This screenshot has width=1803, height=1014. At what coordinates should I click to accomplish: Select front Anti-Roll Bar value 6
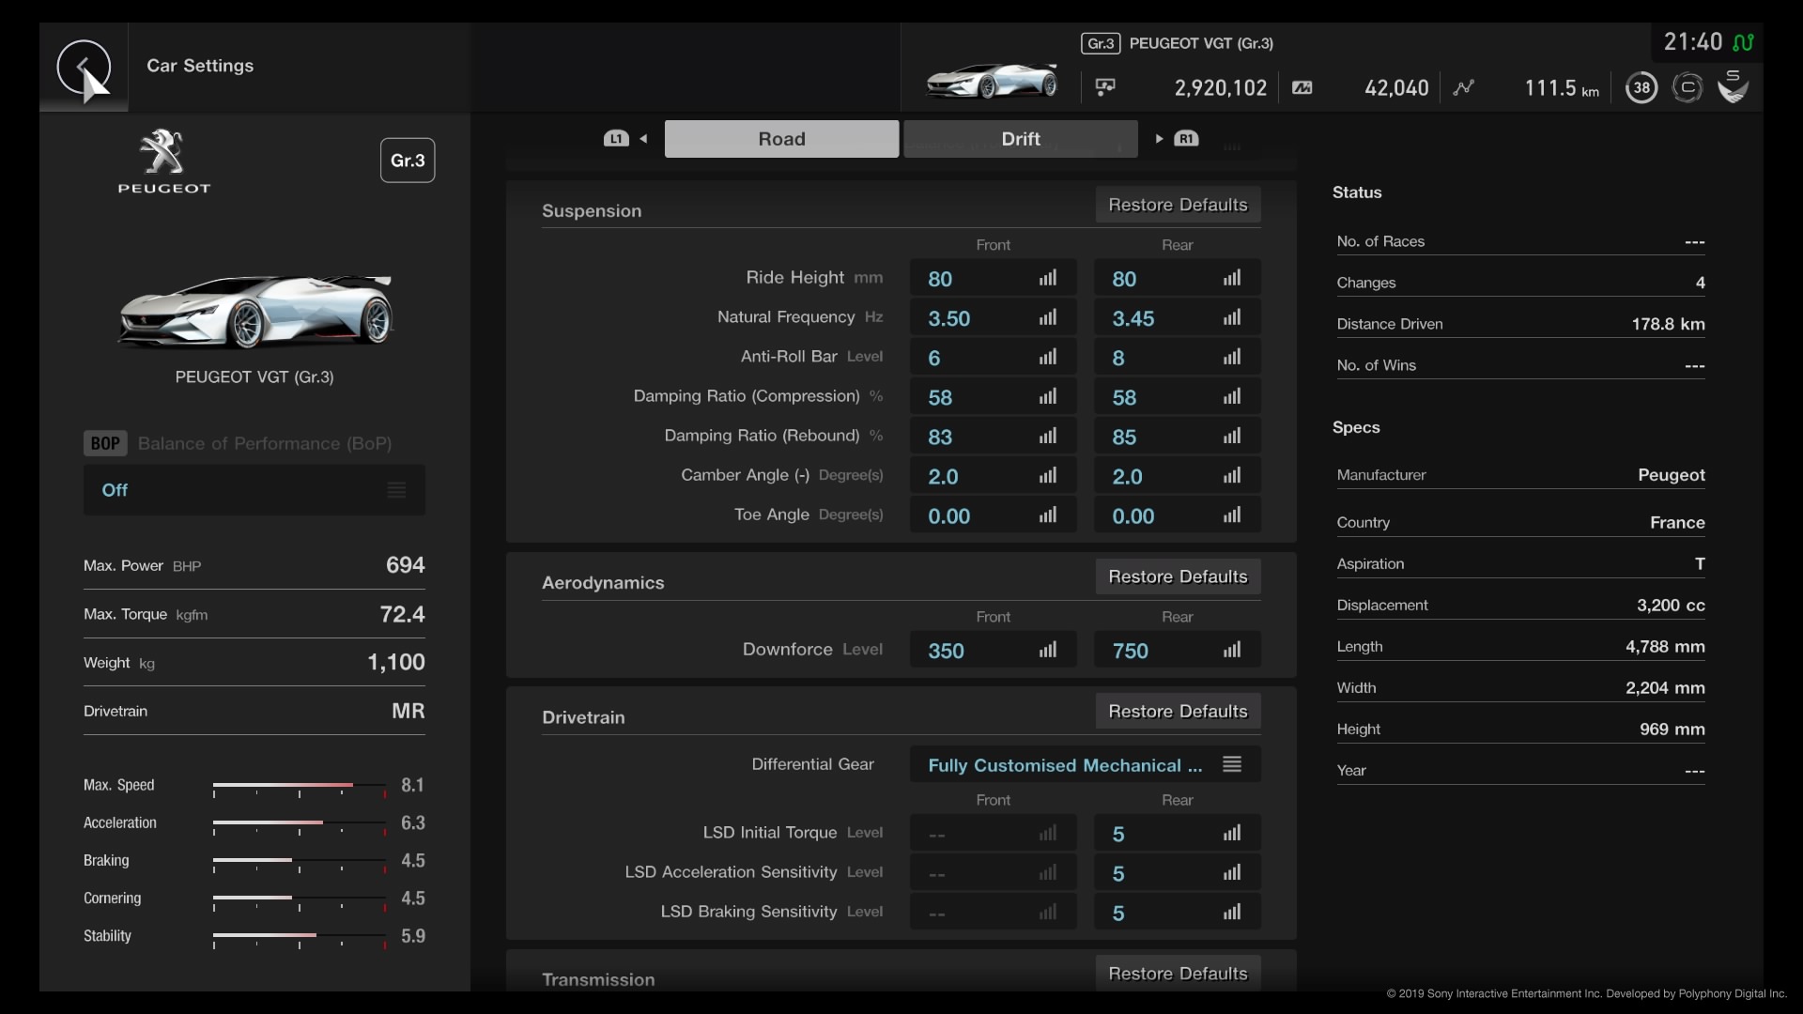(x=993, y=357)
